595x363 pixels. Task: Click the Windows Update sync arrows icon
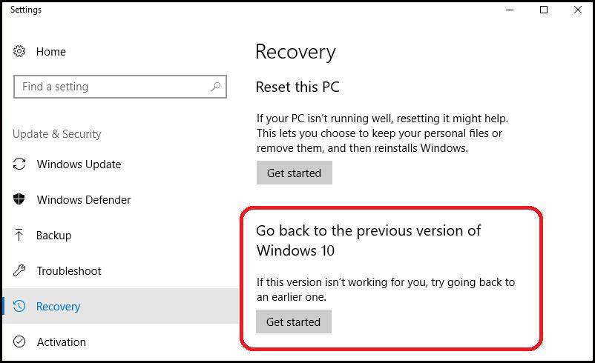[x=19, y=164]
